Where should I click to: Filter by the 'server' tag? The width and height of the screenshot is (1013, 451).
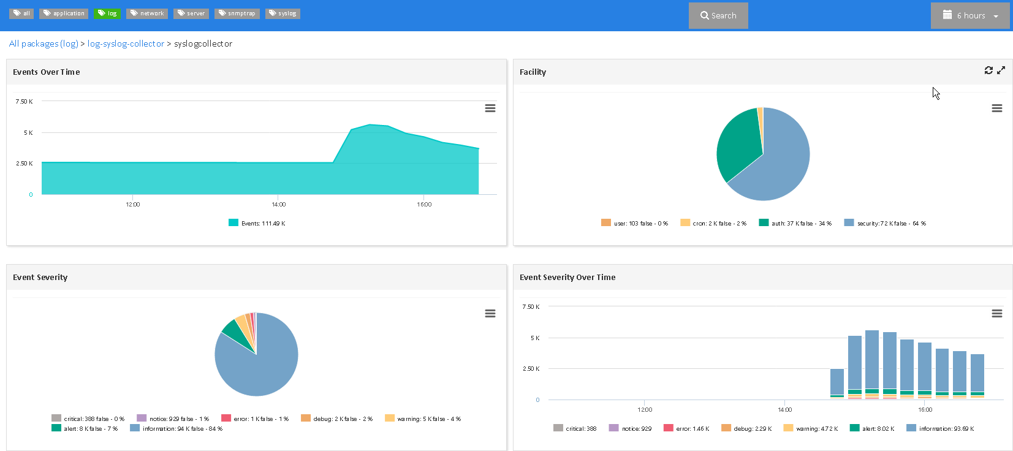191,13
